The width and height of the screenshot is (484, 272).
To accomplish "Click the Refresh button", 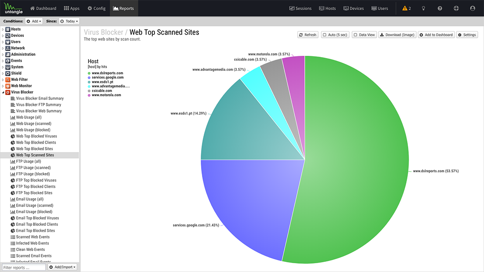I will tap(308, 35).
